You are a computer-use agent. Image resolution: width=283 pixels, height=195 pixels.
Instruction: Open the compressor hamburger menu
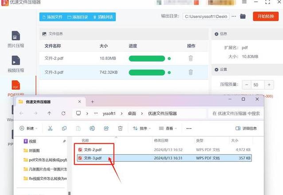[x=244, y=2]
